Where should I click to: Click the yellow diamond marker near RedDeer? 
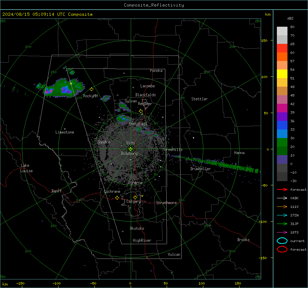tap(141, 111)
